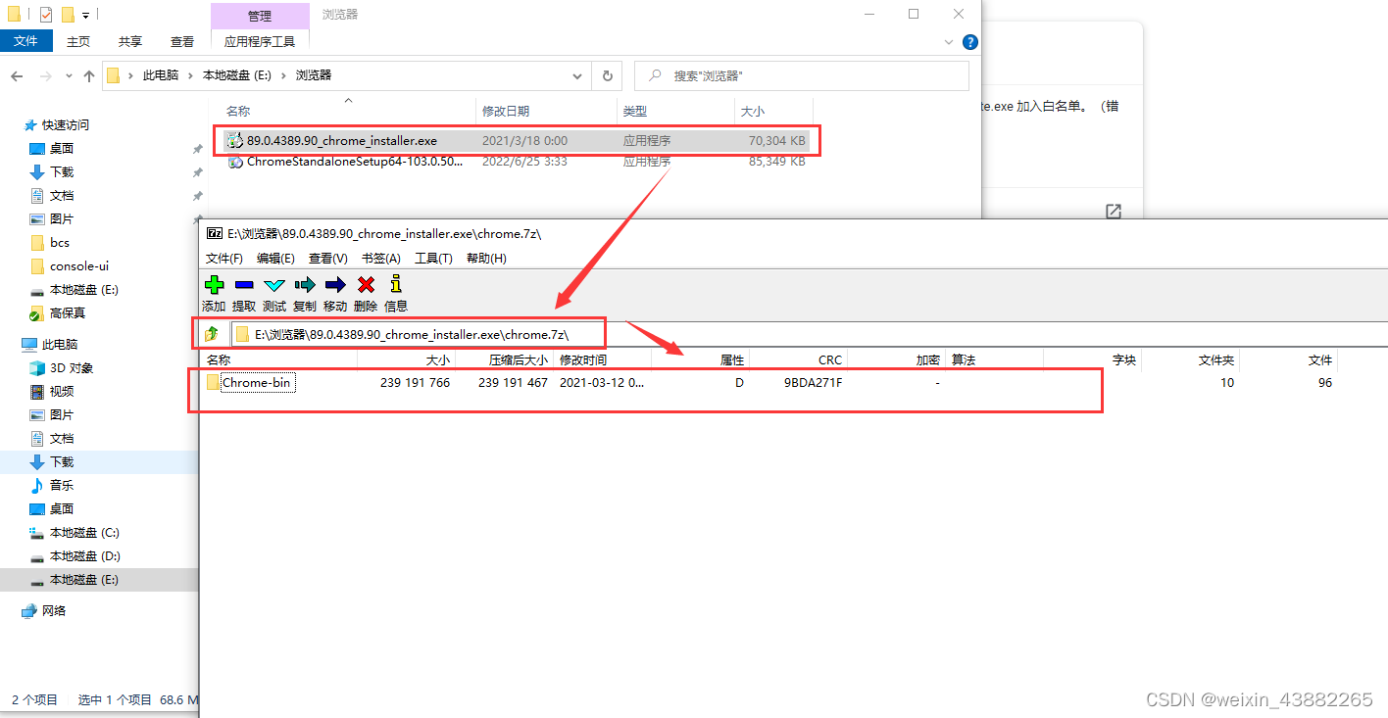1388x718 pixels.
Task: Maximize the File Explorer window
Action: (x=914, y=14)
